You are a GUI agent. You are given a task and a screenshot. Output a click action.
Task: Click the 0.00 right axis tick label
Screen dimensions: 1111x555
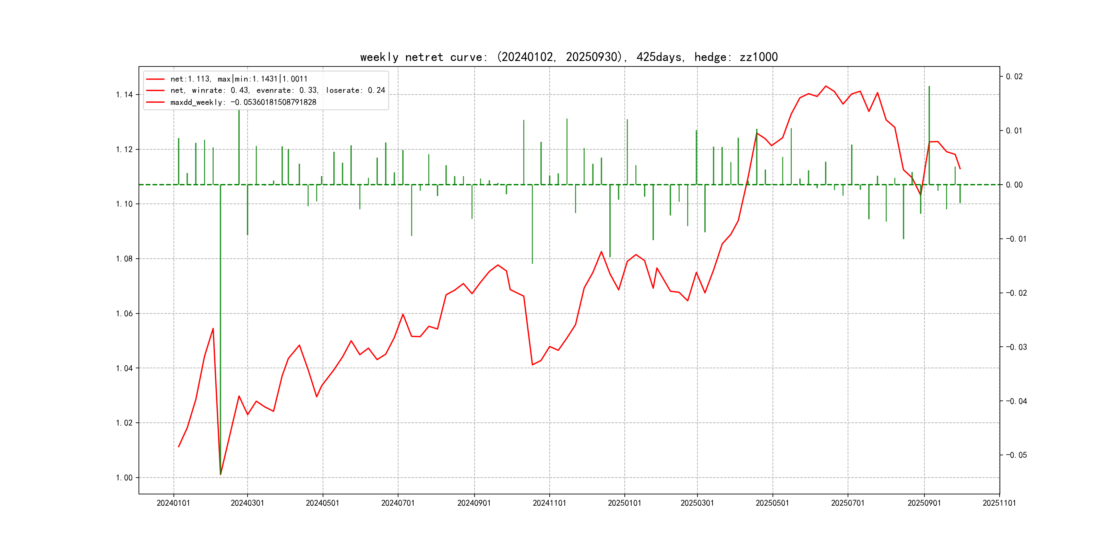[x=1014, y=185]
